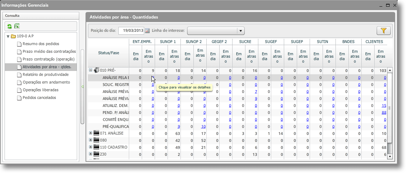This screenshot has width=406, height=173.
Task: Click the value 63 in 071 ANÁLISE row
Action: pyautogui.click(x=178, y=134)
